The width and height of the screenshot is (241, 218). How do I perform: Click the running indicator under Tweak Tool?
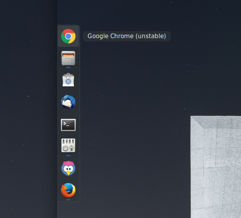click(68, 155)
